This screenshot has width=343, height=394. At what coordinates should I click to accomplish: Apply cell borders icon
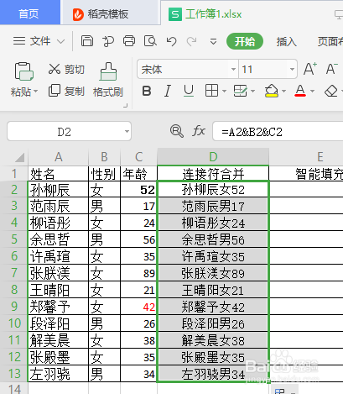click(x=211, y=91)
